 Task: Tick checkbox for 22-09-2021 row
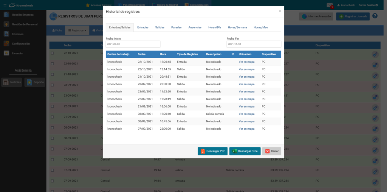(x=52, y=106)
